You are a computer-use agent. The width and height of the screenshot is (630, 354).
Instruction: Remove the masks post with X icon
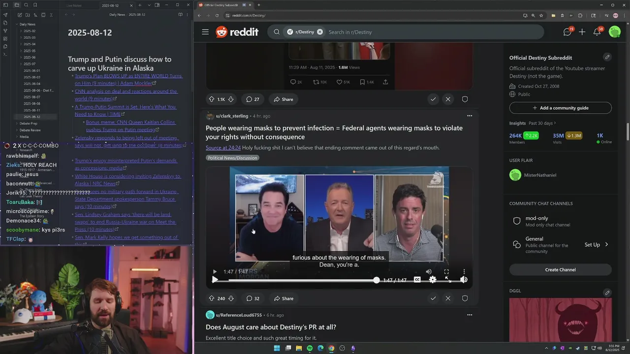click(x=448, y=298)
